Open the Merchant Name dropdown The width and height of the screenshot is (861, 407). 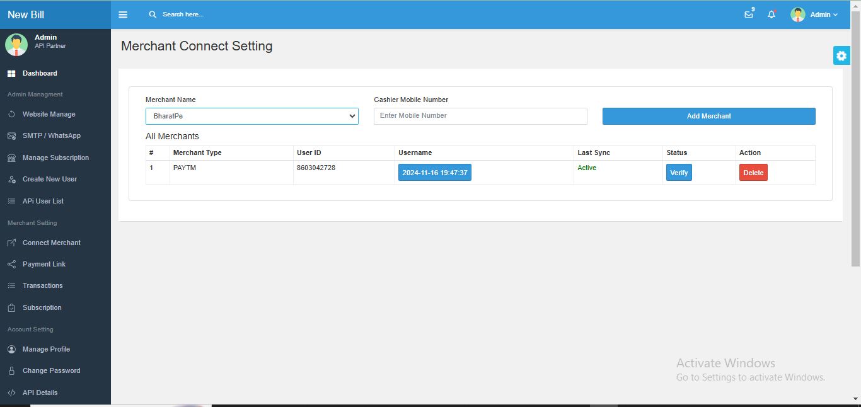[251, 116]
